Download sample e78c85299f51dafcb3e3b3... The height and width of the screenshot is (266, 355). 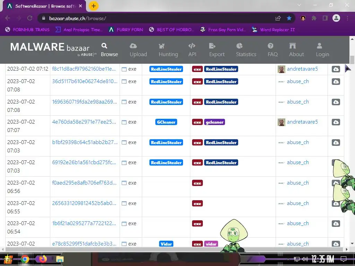click(336, 243)
